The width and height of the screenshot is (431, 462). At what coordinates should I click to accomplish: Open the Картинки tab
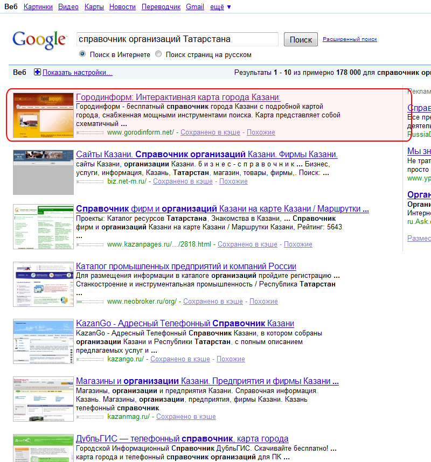[38, 7]
